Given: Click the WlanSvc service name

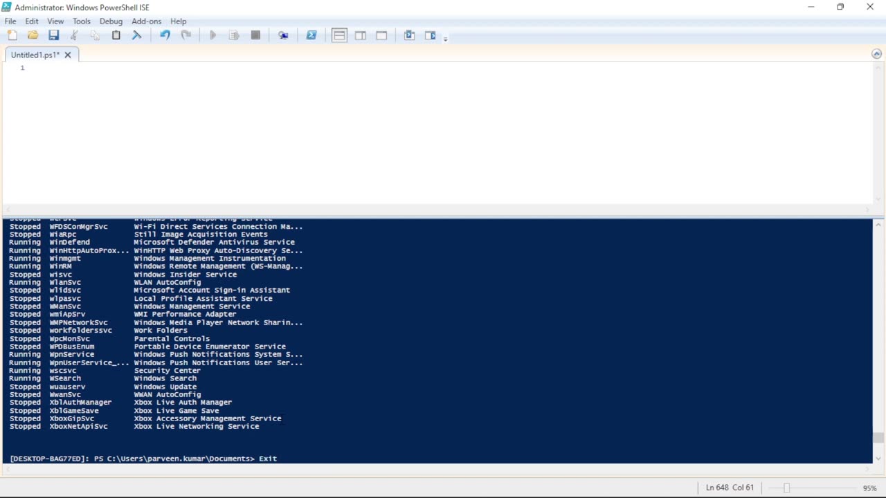Looking at the screenshot, I should click(65, 282).
